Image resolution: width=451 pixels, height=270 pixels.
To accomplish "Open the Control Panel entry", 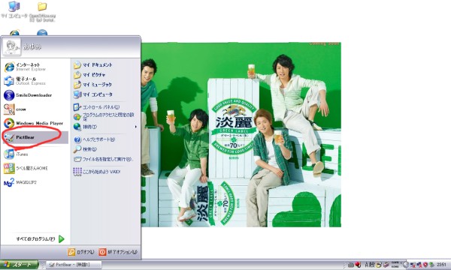I will pos(105,107).
